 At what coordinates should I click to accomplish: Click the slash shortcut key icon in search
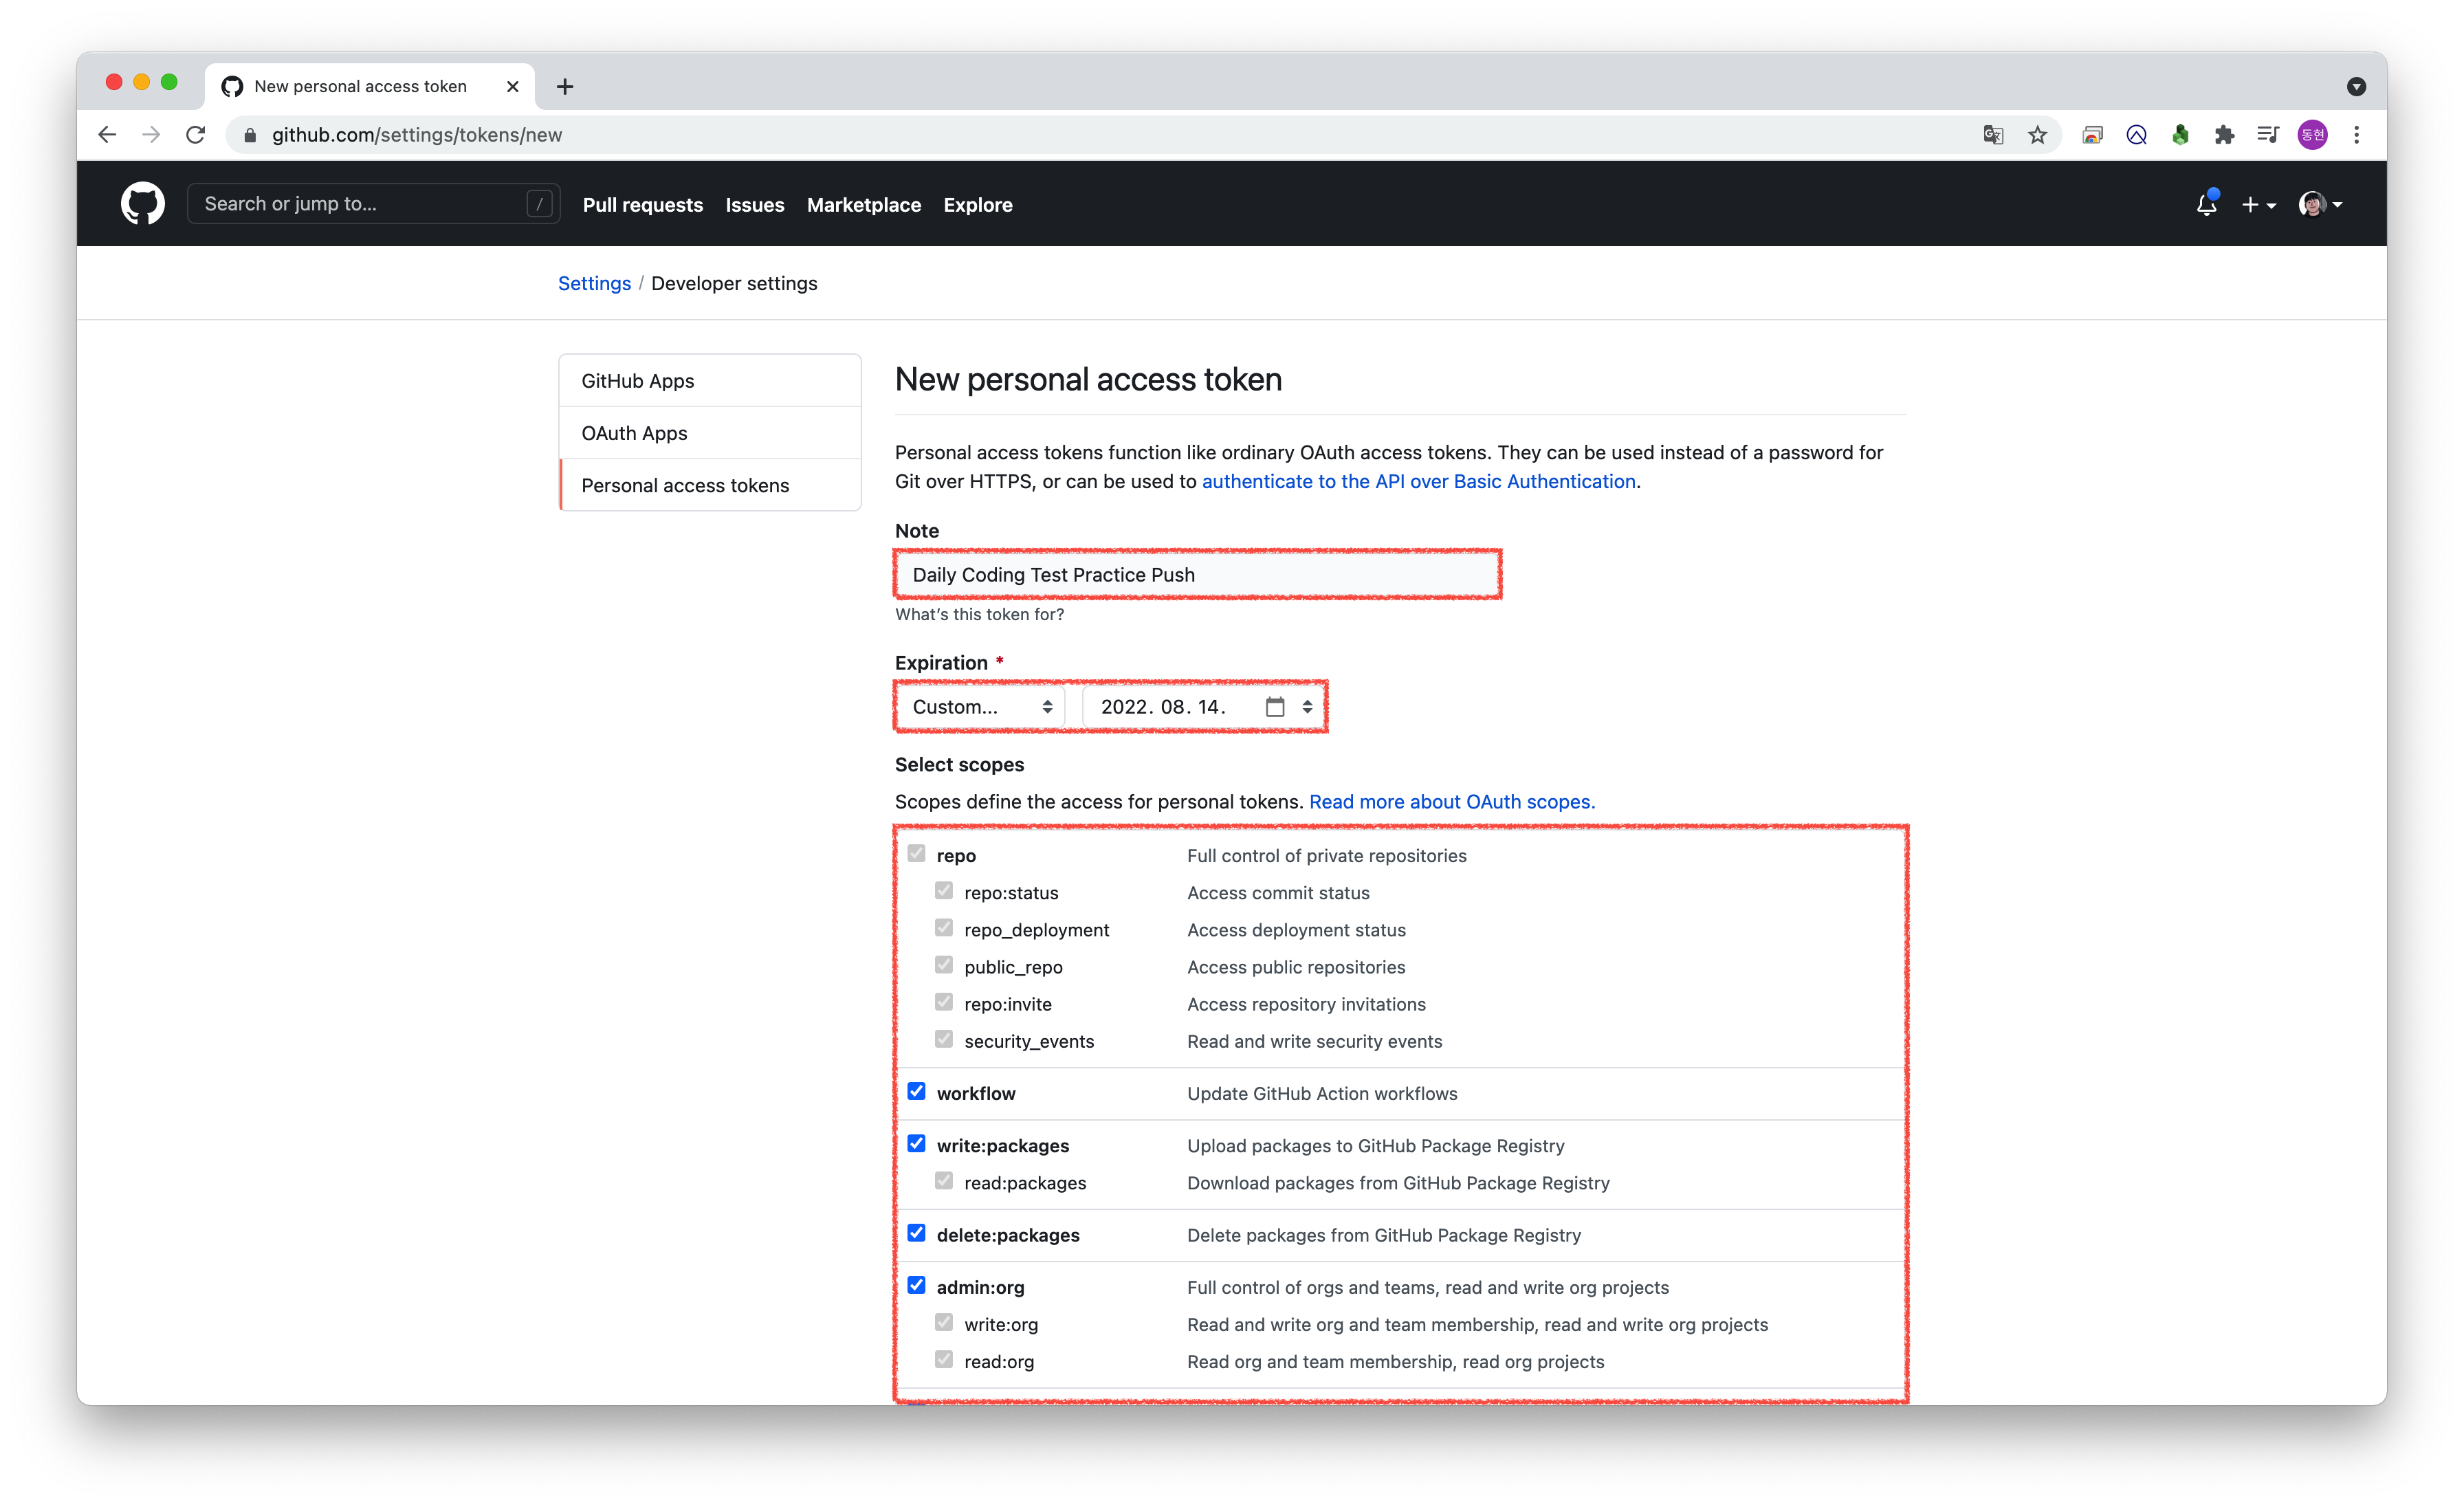click(539, 204)
